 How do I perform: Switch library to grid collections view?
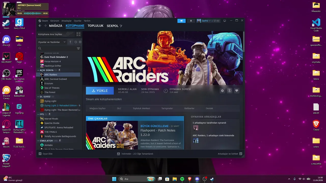[x=78, y=34]
